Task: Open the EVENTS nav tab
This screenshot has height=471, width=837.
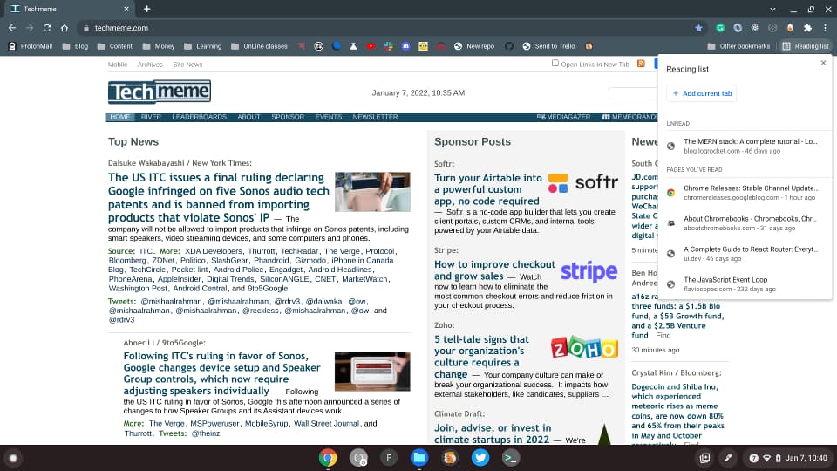Action: click(x=329, y=117)
